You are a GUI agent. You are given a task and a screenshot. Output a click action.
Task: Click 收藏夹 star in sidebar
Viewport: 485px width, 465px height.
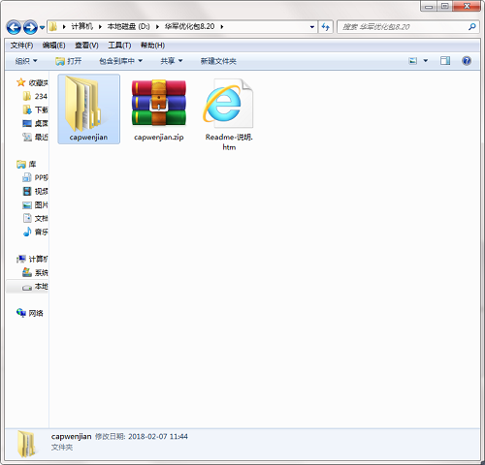coord(21,82)
